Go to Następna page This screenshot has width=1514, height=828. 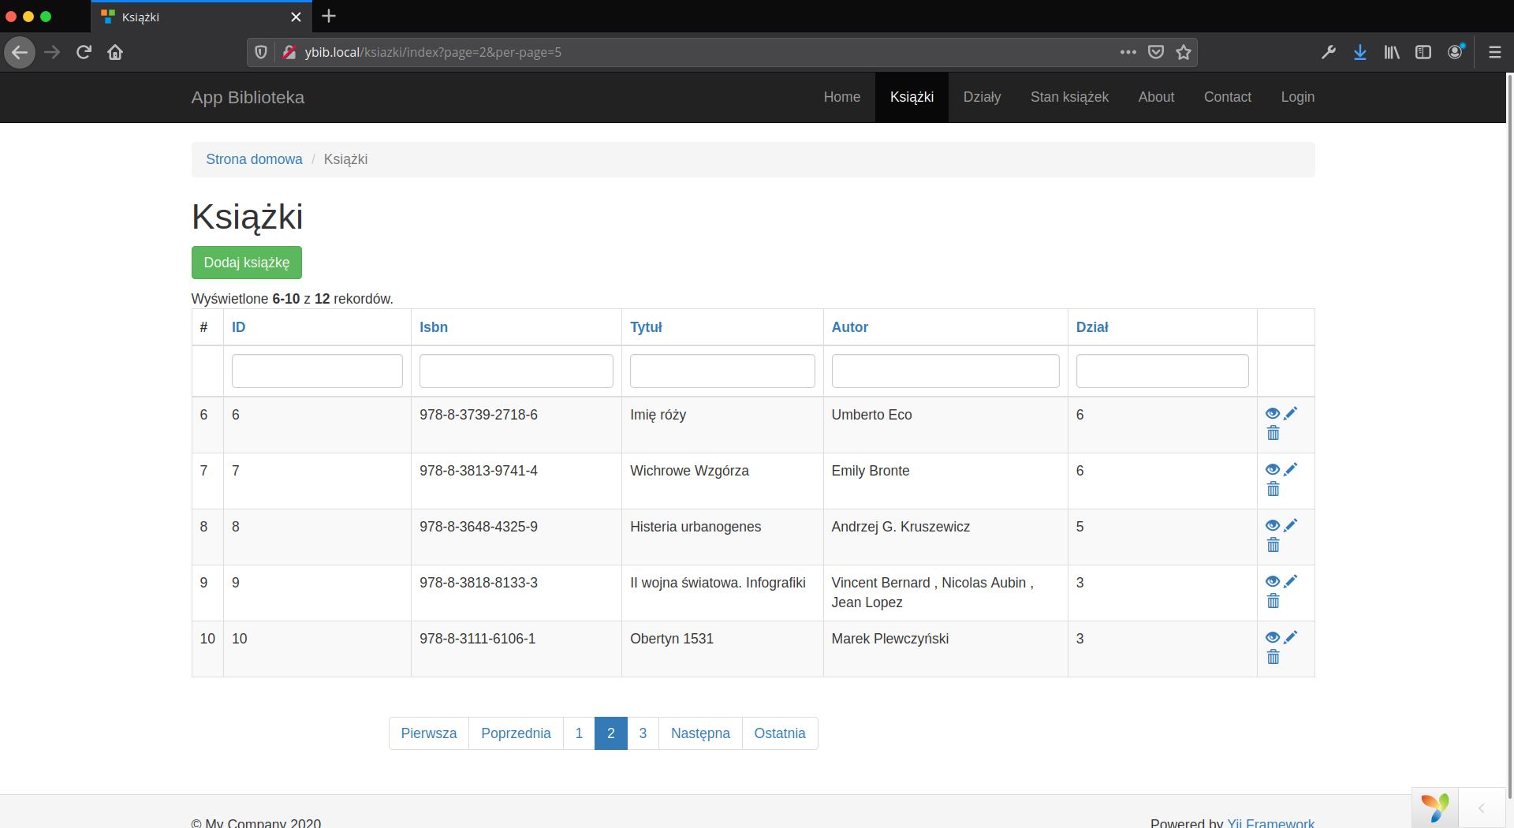tap(700, 733)
